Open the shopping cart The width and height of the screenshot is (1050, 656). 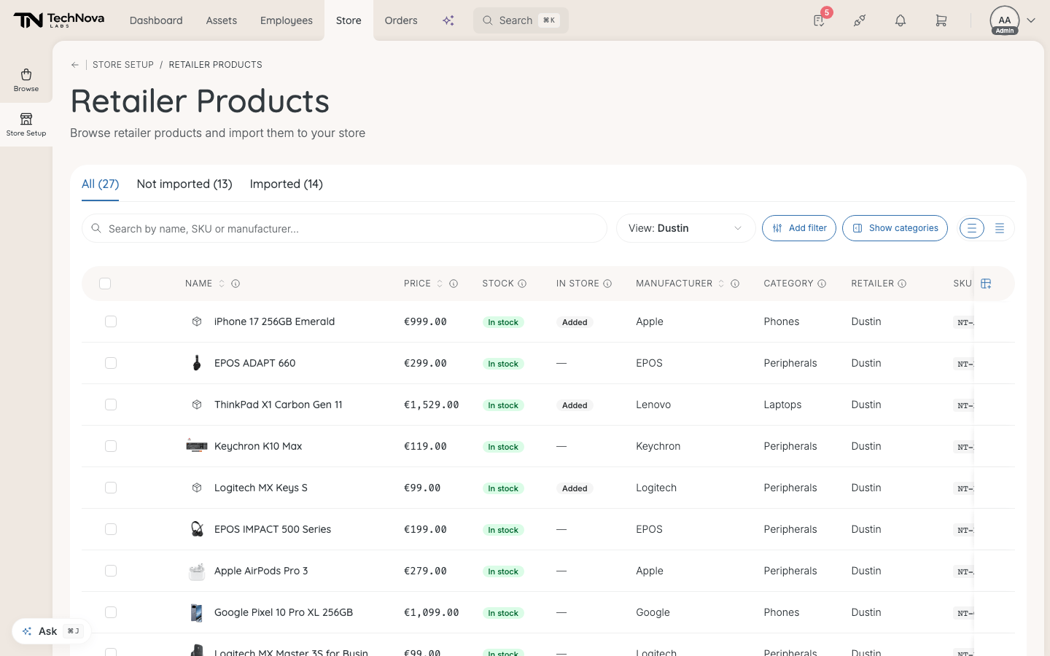tap(941, 20)
